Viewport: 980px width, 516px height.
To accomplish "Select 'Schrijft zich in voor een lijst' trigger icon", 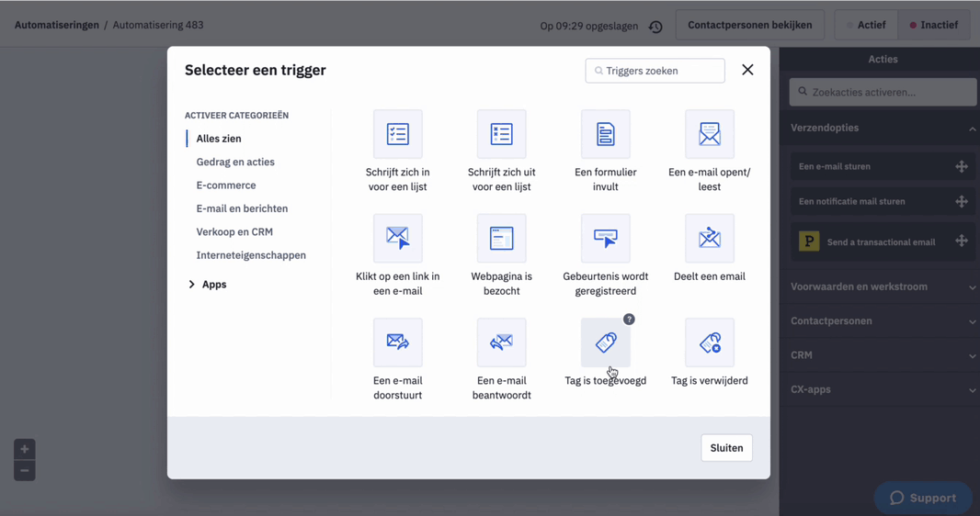I will tap(397, 134).
